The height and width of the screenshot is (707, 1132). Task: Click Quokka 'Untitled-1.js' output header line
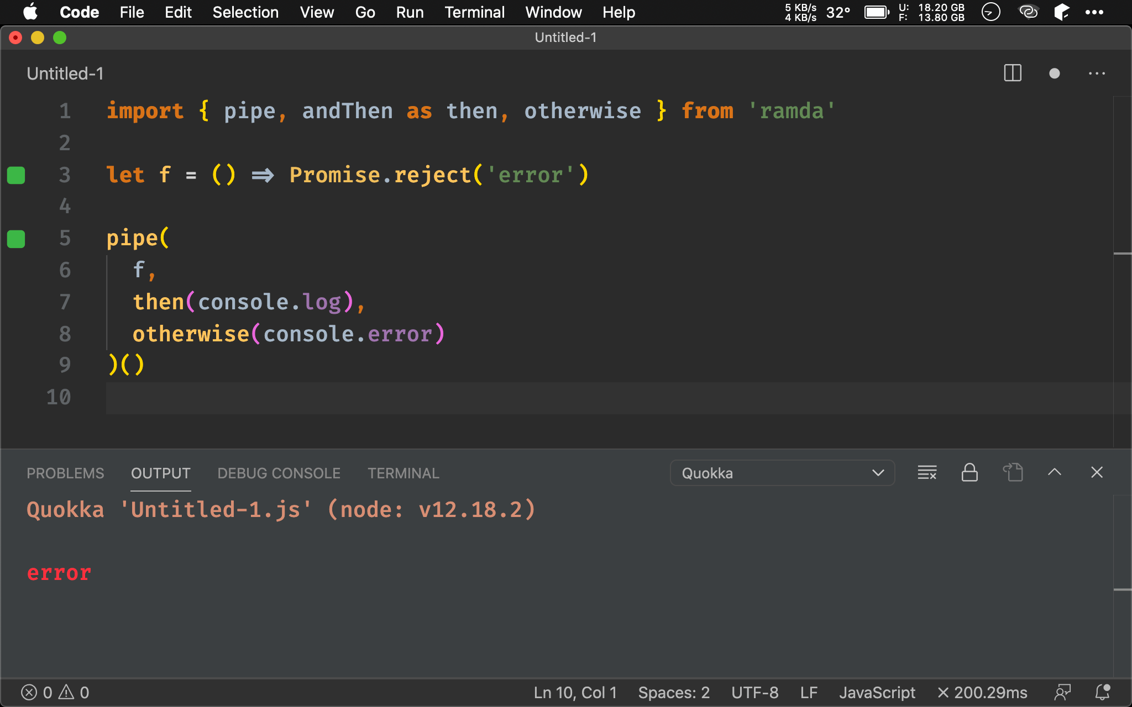pyautogui.click(x=281, y=509)
